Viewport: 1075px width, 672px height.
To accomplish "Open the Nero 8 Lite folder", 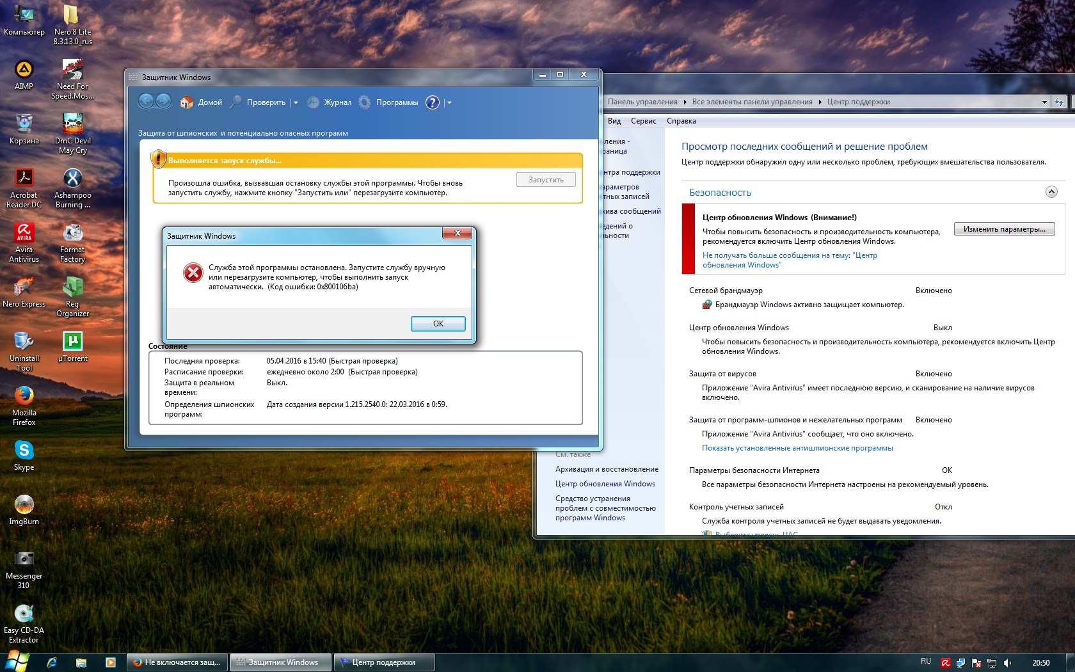I will click(72, 24).
